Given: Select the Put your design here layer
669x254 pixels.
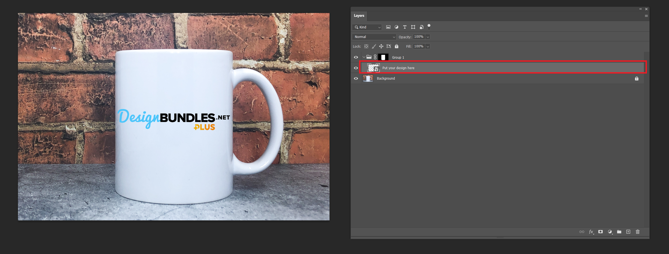Looking at the screenshot, I should (x=503, y=67).
